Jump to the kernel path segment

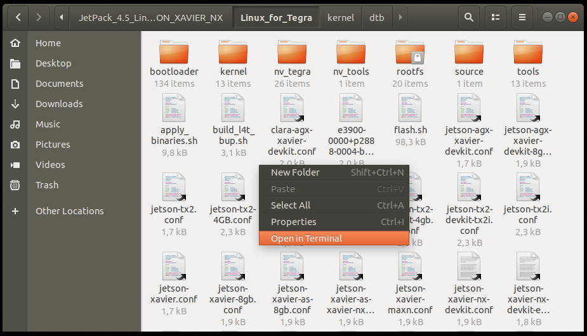click(x=340, y=18)
